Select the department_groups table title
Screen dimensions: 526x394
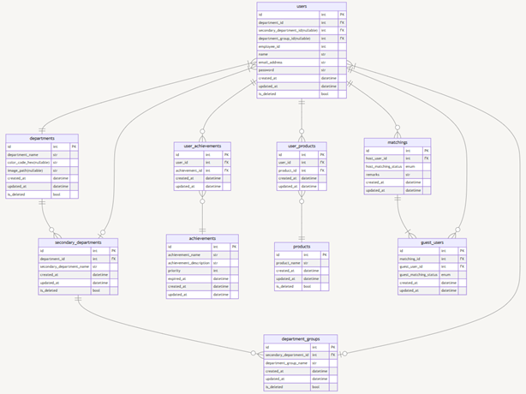(x=301, y=339)
